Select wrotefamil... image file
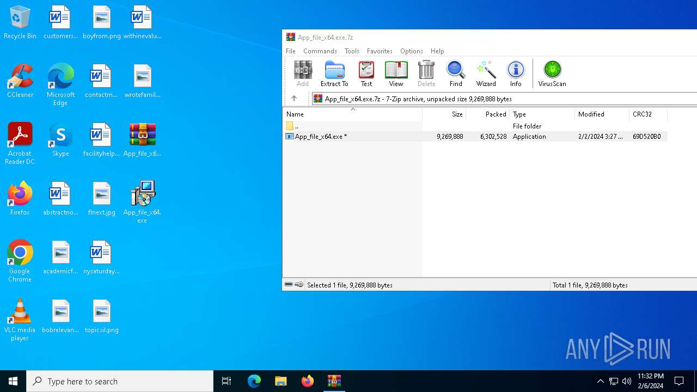Screen dimensions: 697x392 (x=142, y=81)
